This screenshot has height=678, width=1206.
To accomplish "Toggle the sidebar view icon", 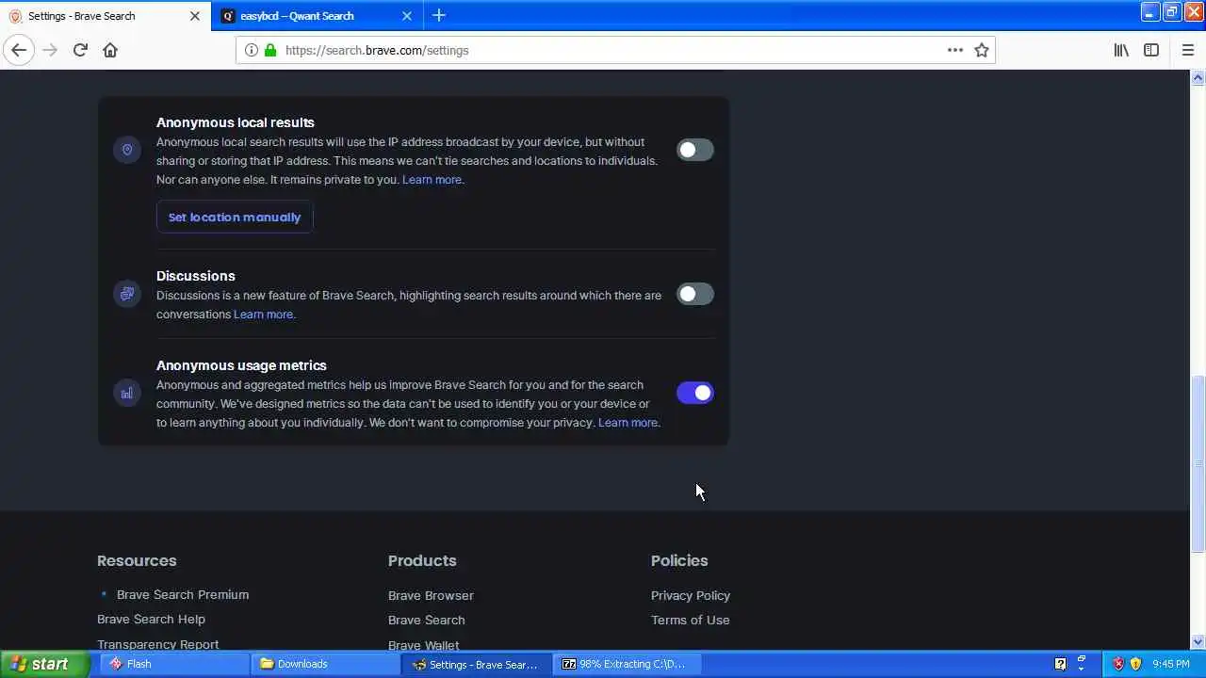I will 1151,50.
